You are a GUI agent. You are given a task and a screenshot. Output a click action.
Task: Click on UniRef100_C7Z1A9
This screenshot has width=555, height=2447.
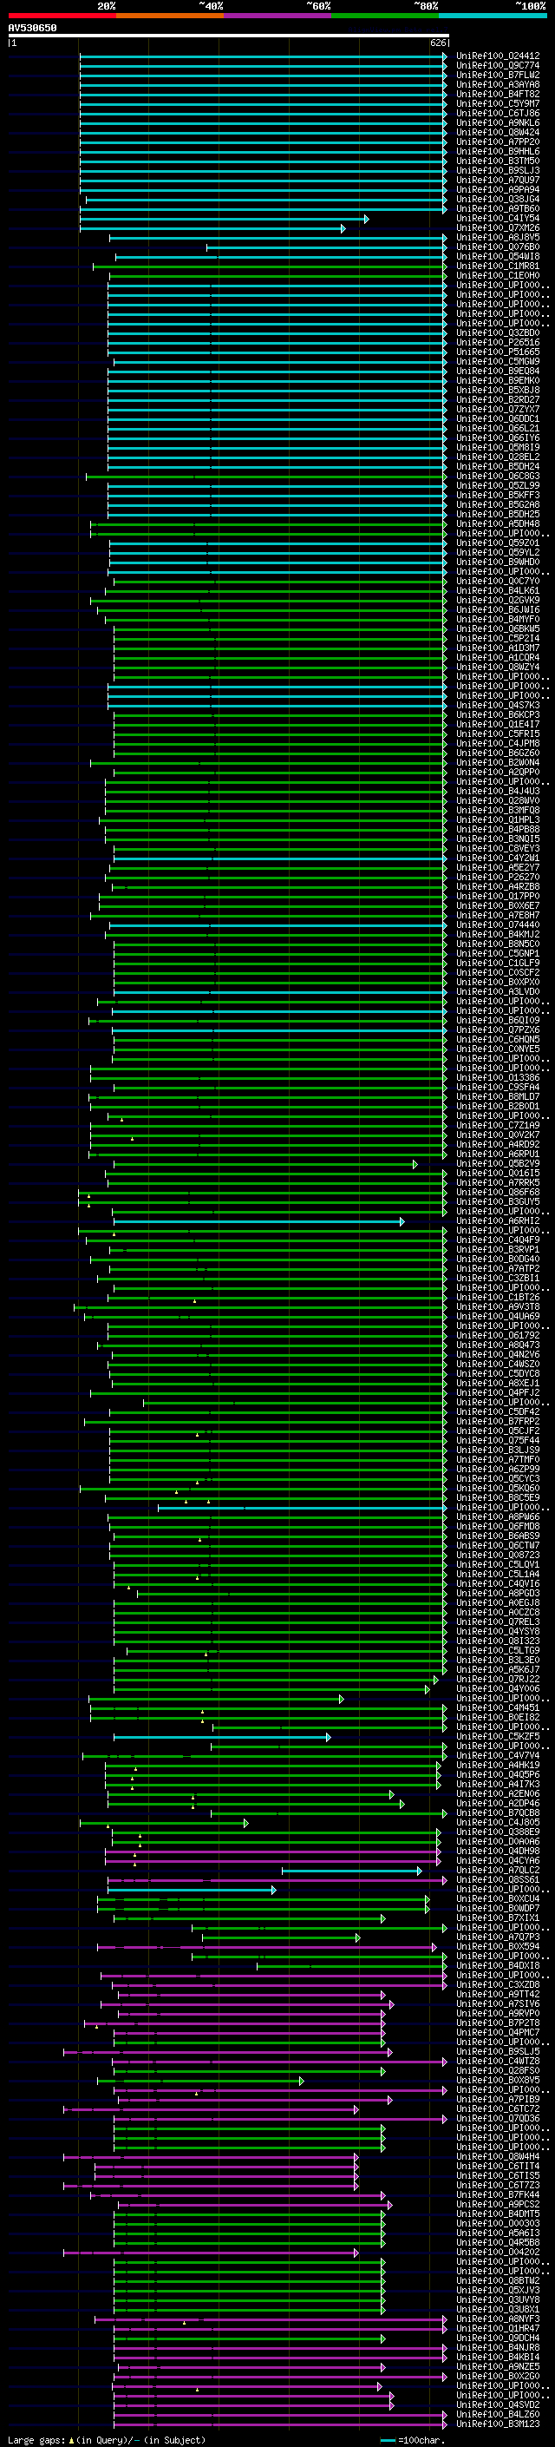[x=497, y=1125]
